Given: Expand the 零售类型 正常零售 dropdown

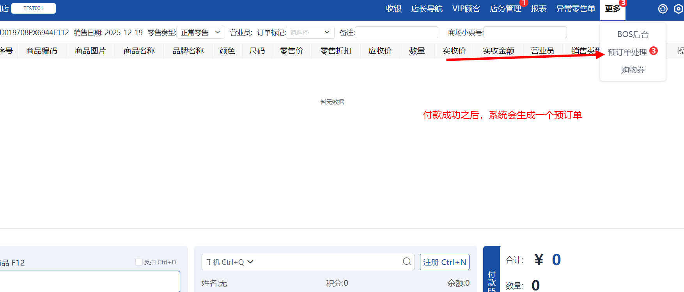Looking at the screenshot, I should pos(200,32).
